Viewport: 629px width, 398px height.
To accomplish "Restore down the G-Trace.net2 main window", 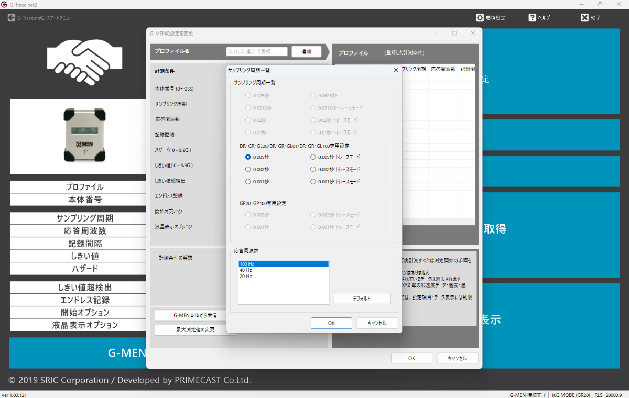I will coord(600,4).
